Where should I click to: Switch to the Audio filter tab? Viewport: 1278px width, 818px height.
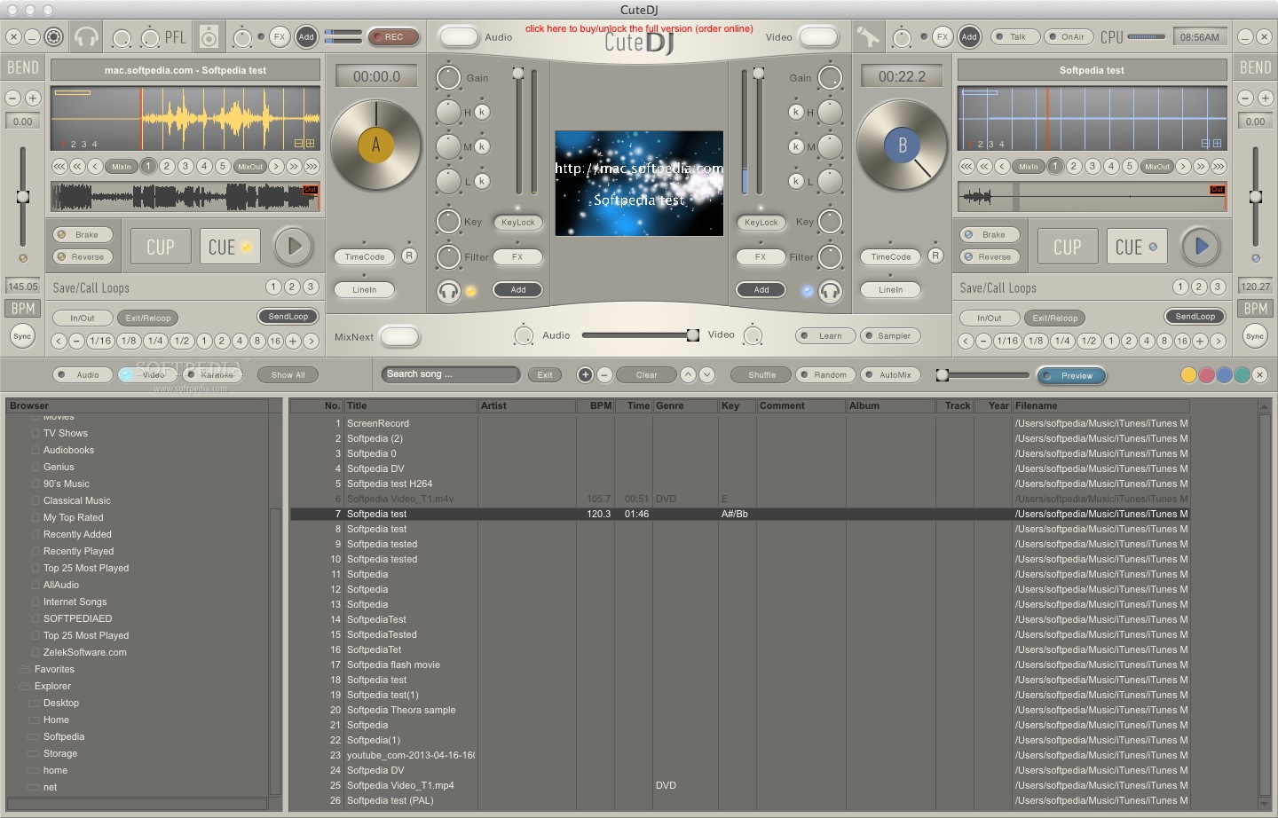click(x=83, y=375)
